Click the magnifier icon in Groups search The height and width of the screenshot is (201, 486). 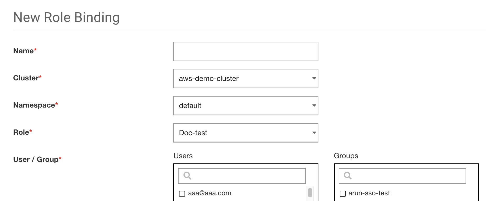347,176
